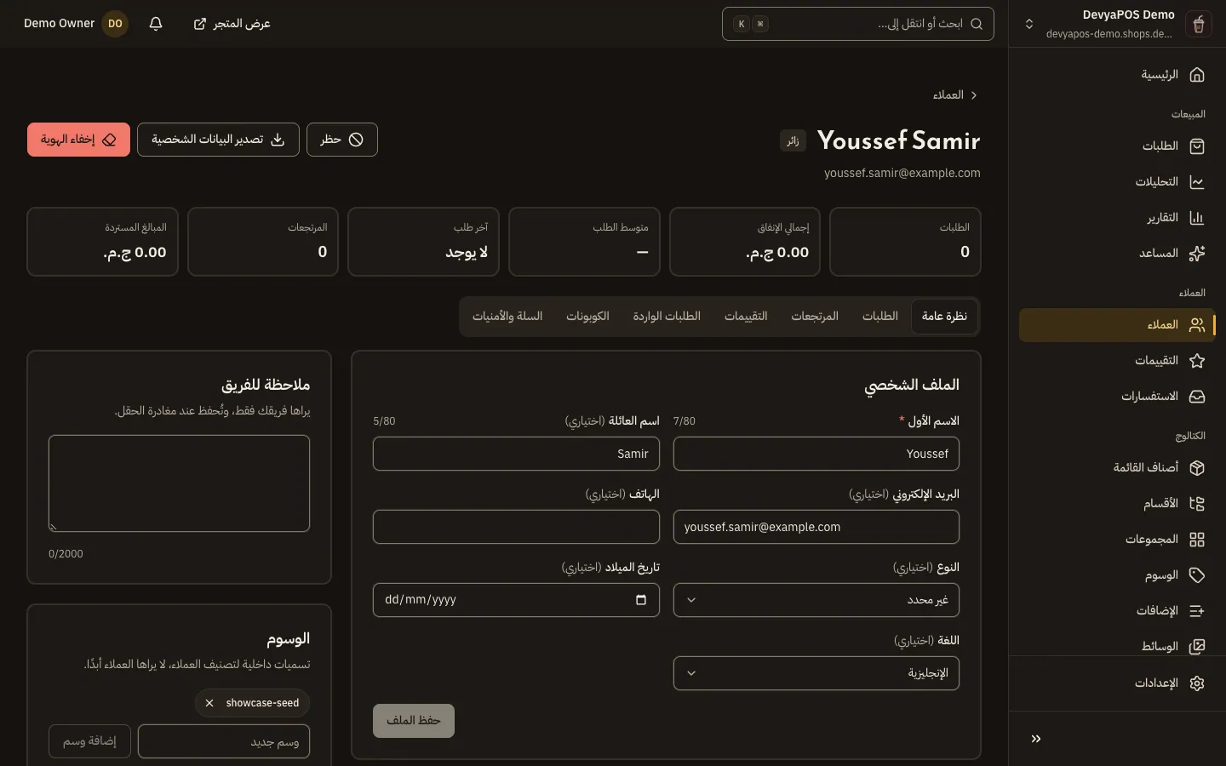Open الاستفسارات inquiries sidebar item
Screen dimensions: 1226x766
[x=1117, y=397]
